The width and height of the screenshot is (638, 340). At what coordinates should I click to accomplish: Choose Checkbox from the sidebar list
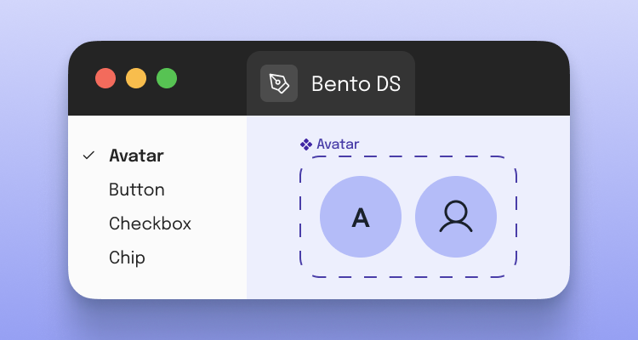pos(150,224)
